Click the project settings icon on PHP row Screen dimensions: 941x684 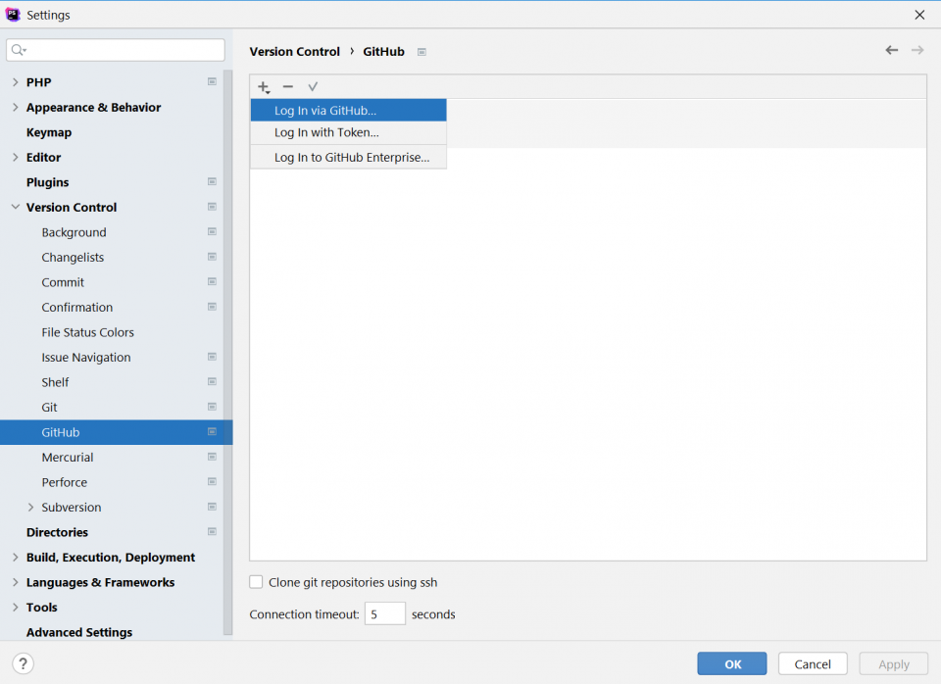coord(212,81)
